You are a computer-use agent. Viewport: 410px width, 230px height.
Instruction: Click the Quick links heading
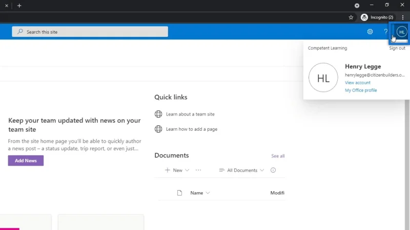(x=171, y=97)
